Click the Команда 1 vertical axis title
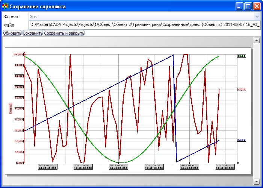The image size is (263, 188). pyautogui.click(x=11, y=109)
